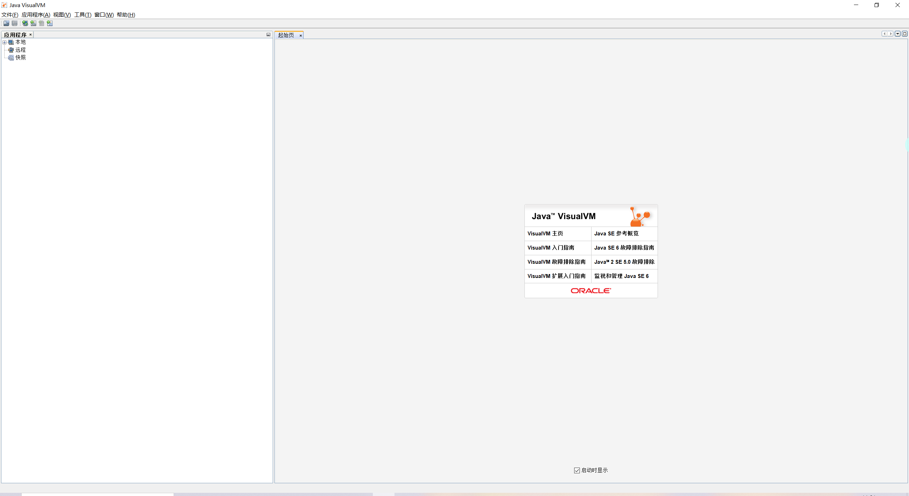The image size is (909, 496).
Task: Maximize the editor window area
Action: click(x=905, y=34)
